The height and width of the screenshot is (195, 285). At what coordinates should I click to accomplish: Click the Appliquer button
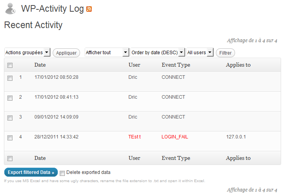66,53
